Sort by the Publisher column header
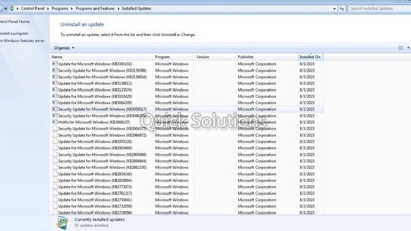 pyautogui.click(x=267, y=57)
